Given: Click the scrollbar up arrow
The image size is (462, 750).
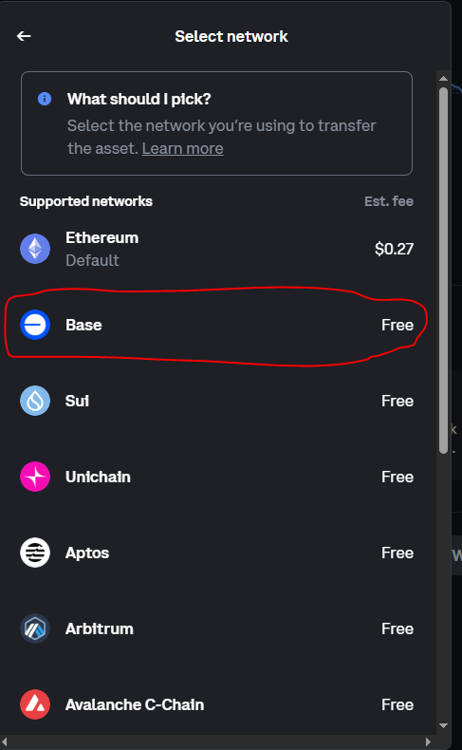Looking at the screenshot, I should pos(443,79).
